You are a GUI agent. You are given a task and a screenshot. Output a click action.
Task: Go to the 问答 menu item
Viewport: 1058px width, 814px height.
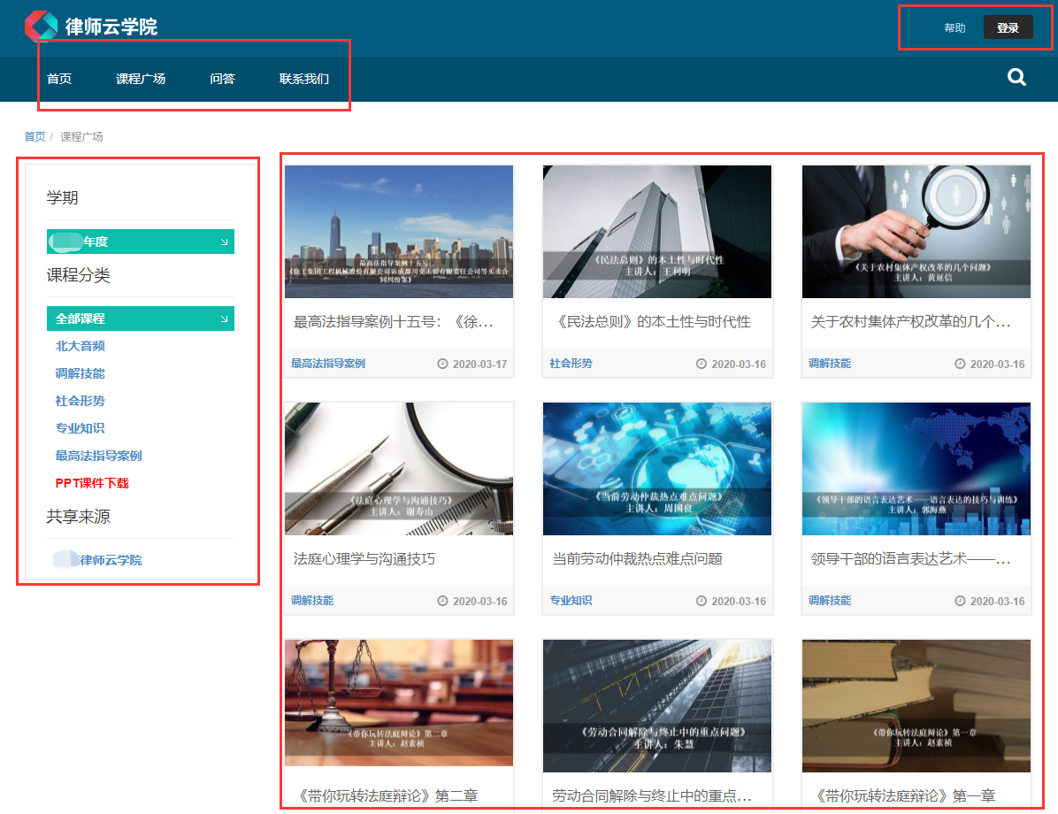222,79
